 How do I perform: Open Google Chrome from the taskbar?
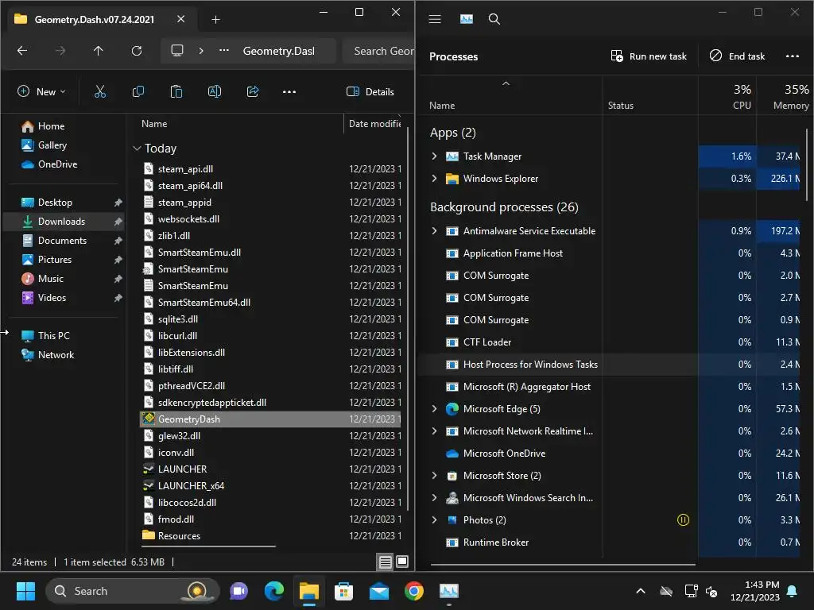[413, 591]
